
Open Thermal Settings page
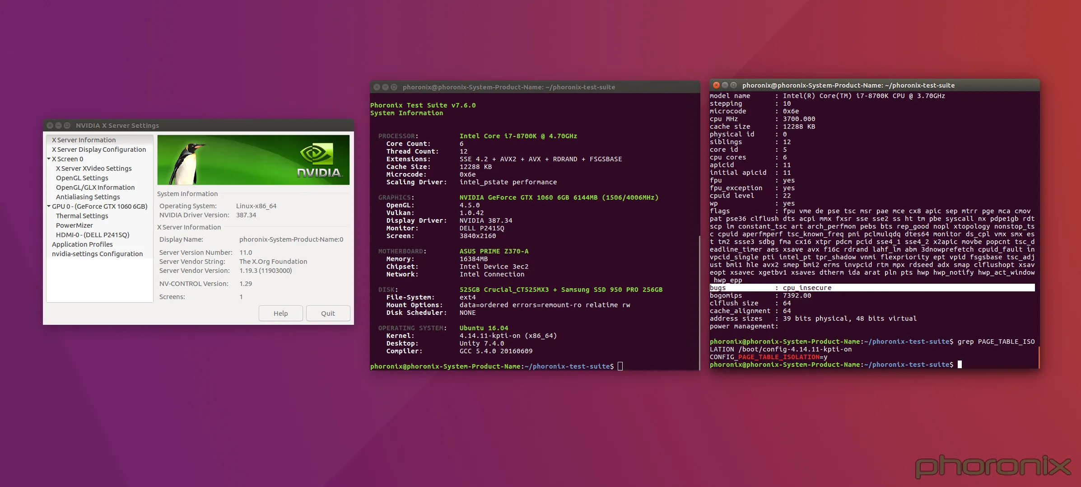(x=82, y=216)
